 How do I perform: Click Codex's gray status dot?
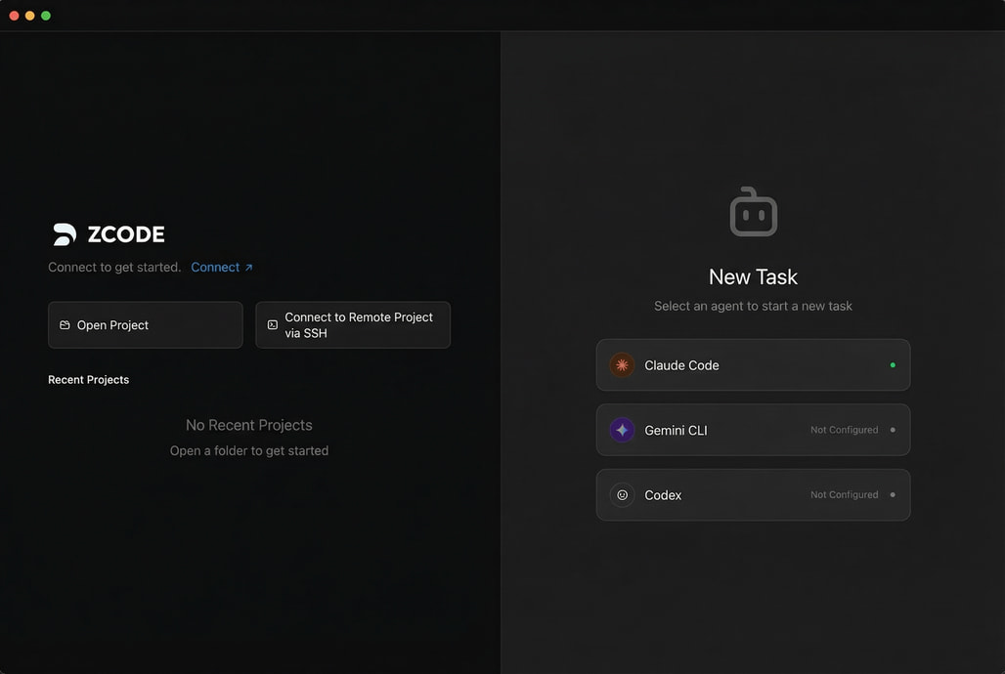coord(893,495)
